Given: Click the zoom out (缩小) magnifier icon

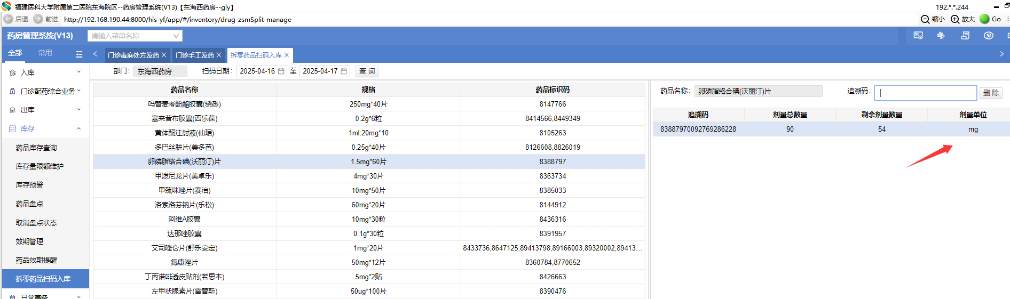Looking at the screenshot, I should [925, 19].
